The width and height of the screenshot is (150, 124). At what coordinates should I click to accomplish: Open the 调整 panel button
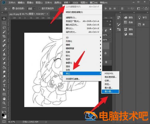pyautogui.click(x=128, y=34)
